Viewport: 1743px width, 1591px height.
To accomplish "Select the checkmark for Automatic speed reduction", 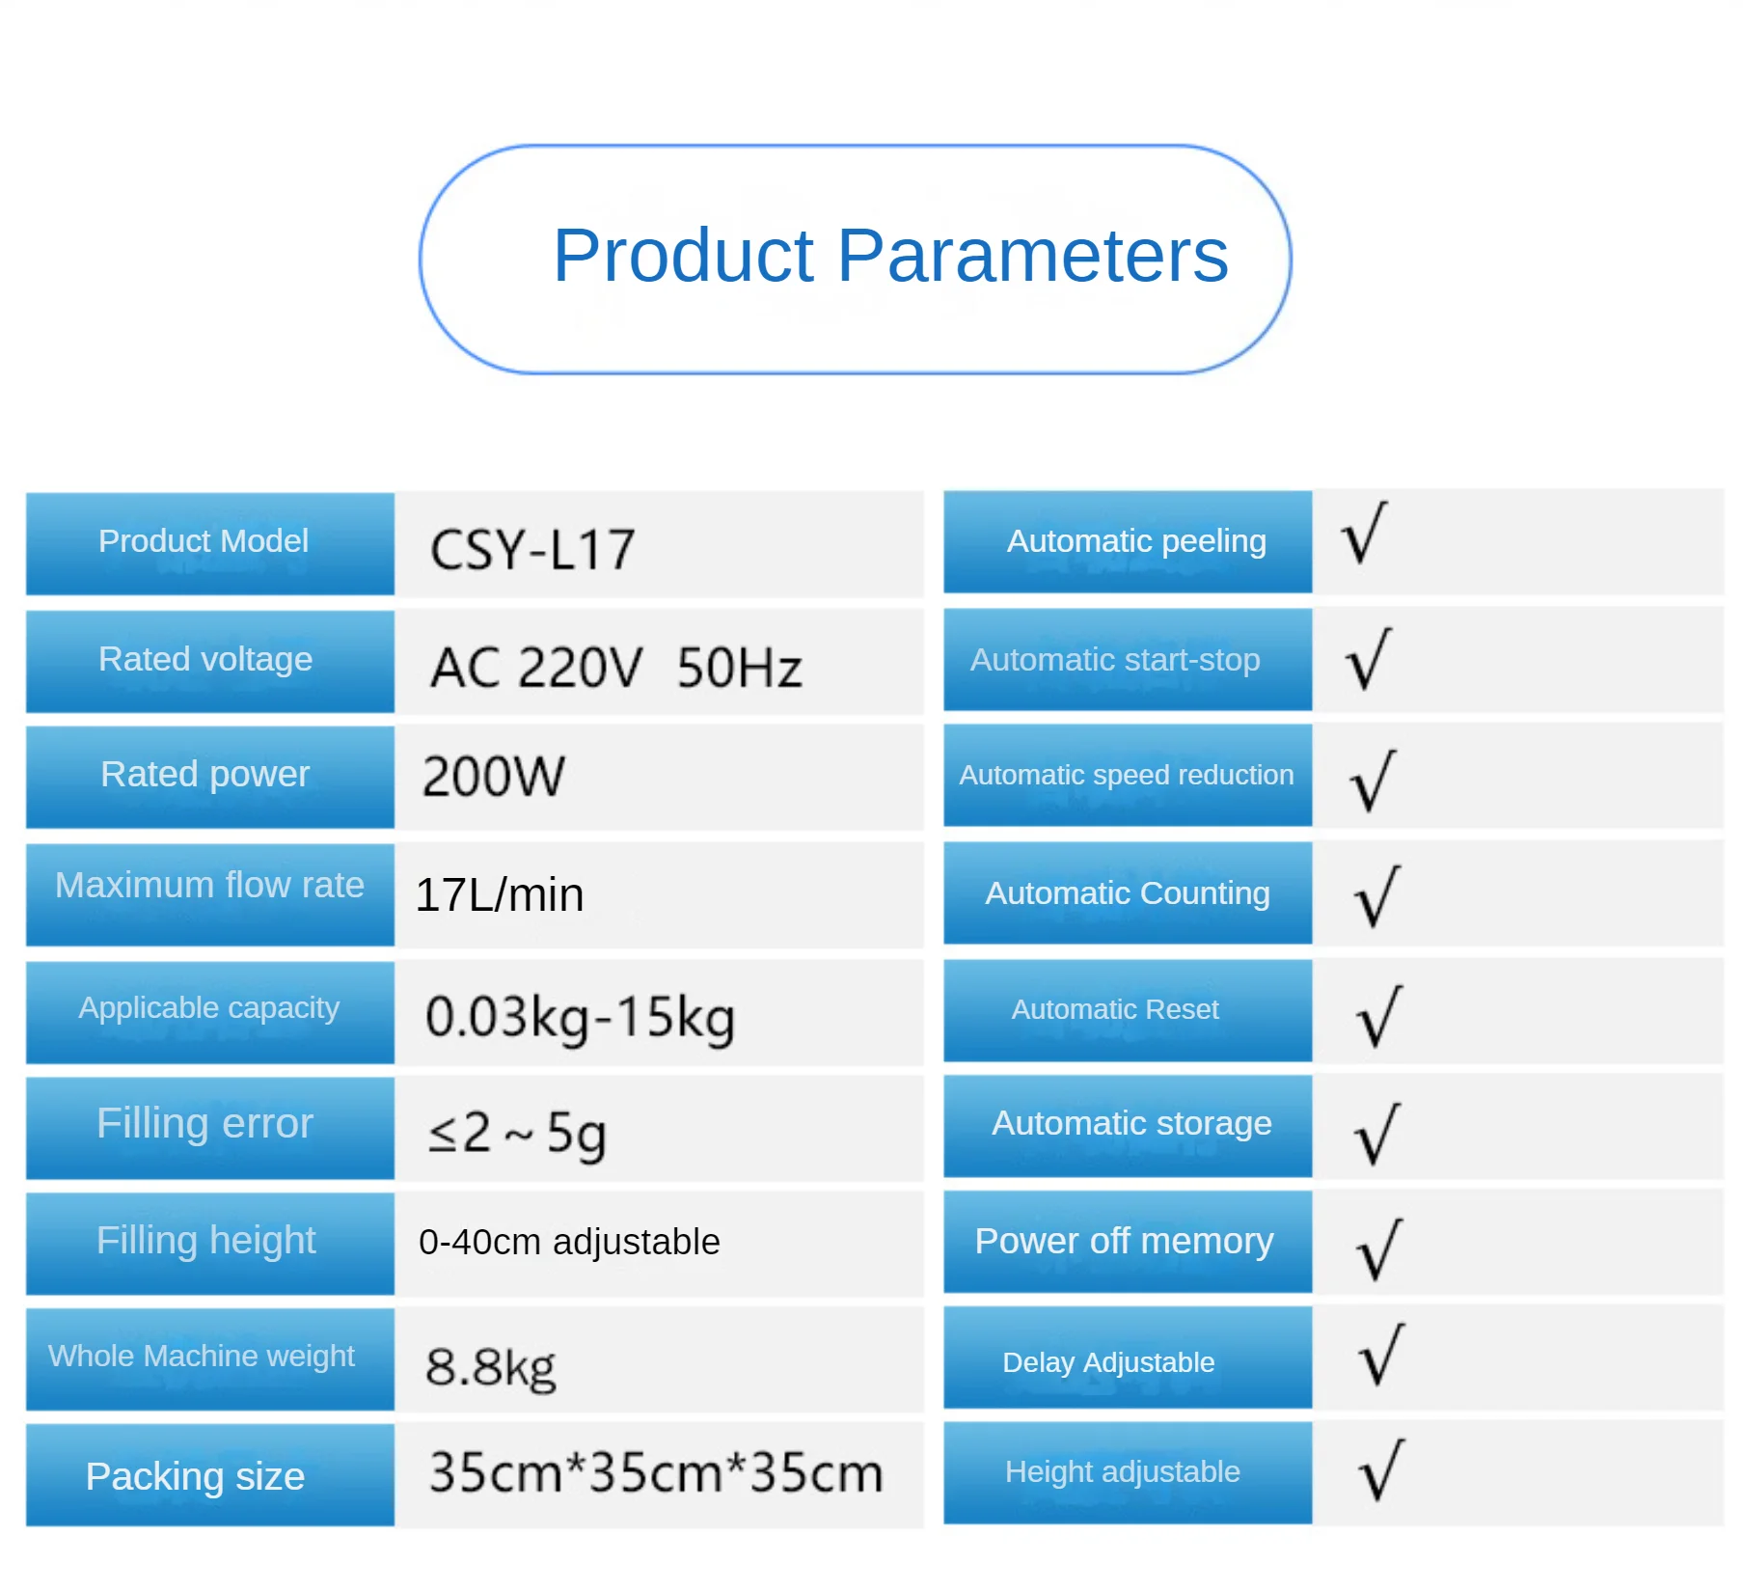I will point(1373,781).
